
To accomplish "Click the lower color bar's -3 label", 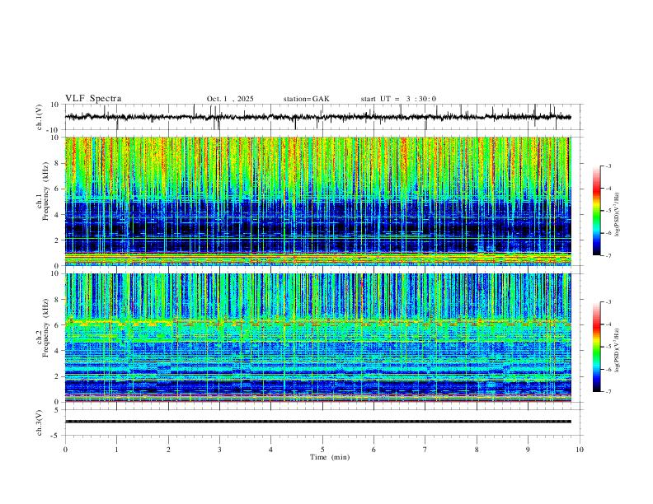I will coord(608,302).
